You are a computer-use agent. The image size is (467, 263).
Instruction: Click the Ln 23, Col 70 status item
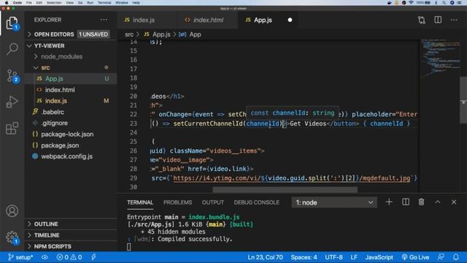point(265,257)
